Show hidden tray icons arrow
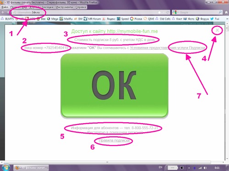The height and width of the screenshot is (171, 229). 189,168
